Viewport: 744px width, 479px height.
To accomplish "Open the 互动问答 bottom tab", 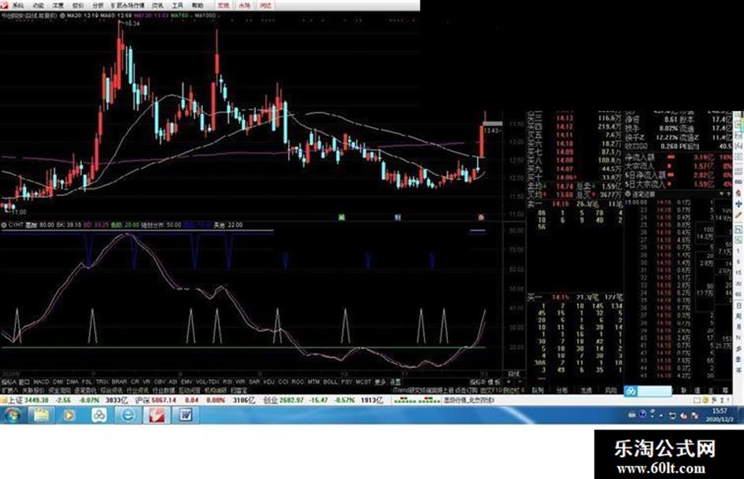I will click(190, 390).
